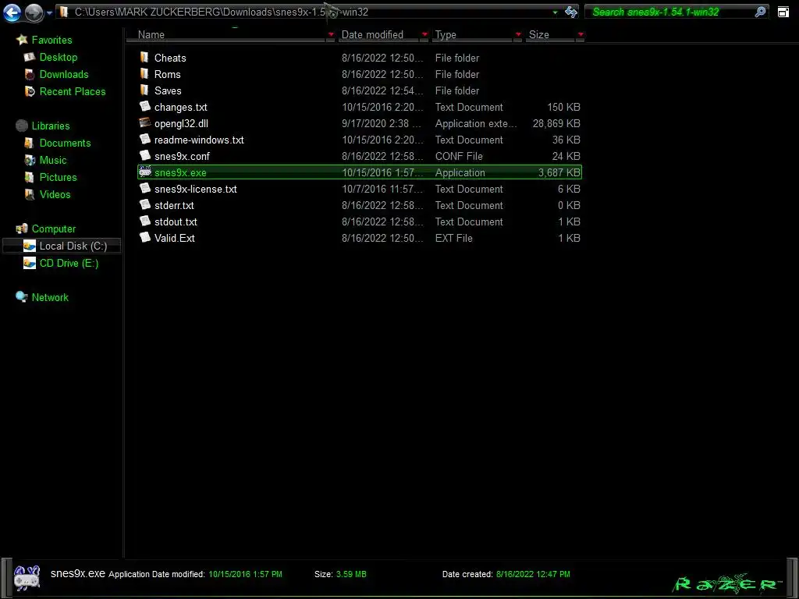This screenshot has height=599, width=799.
Task: Select the stderr.txt file icon
Action: click(x=145, y=205)
